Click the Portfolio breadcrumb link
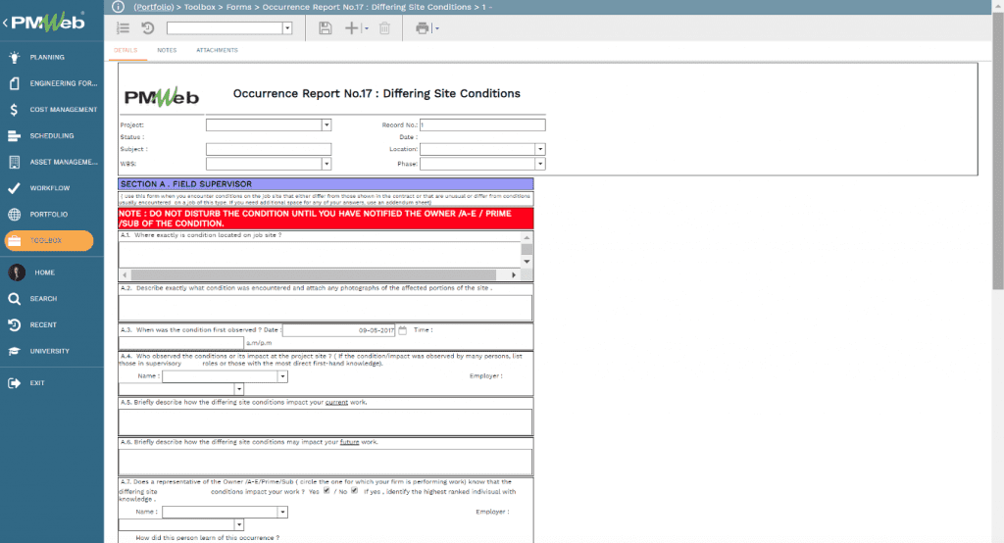Viewport: 1004px width, 543px height. point(154,7)
